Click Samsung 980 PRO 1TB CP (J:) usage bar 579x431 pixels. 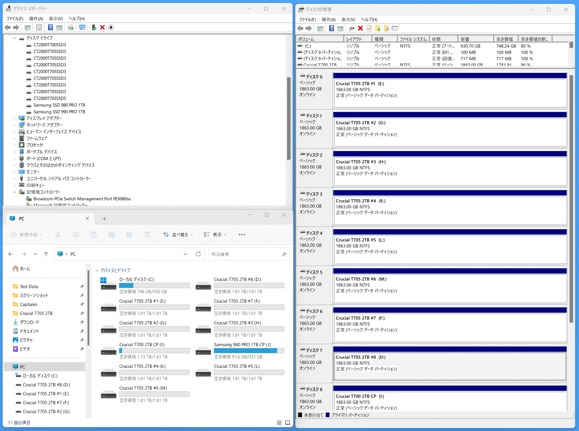(249, 351)
